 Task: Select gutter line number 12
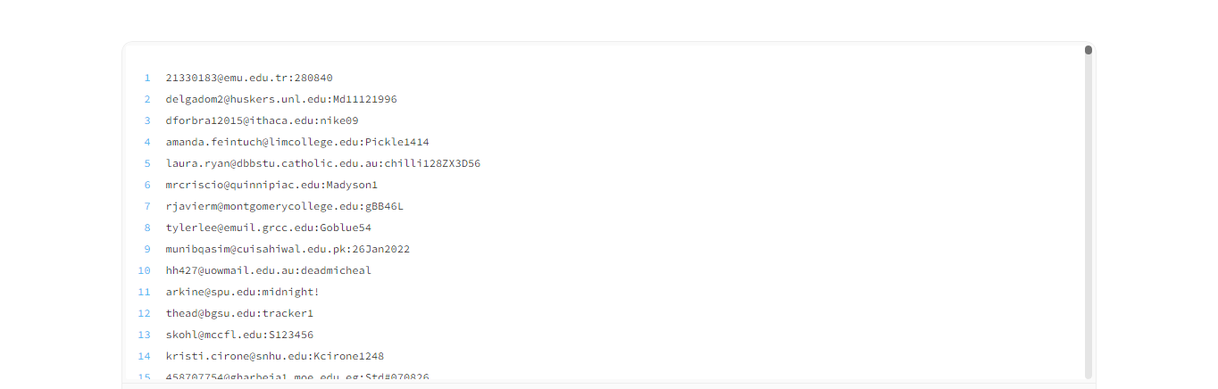(x=145, y=313)
